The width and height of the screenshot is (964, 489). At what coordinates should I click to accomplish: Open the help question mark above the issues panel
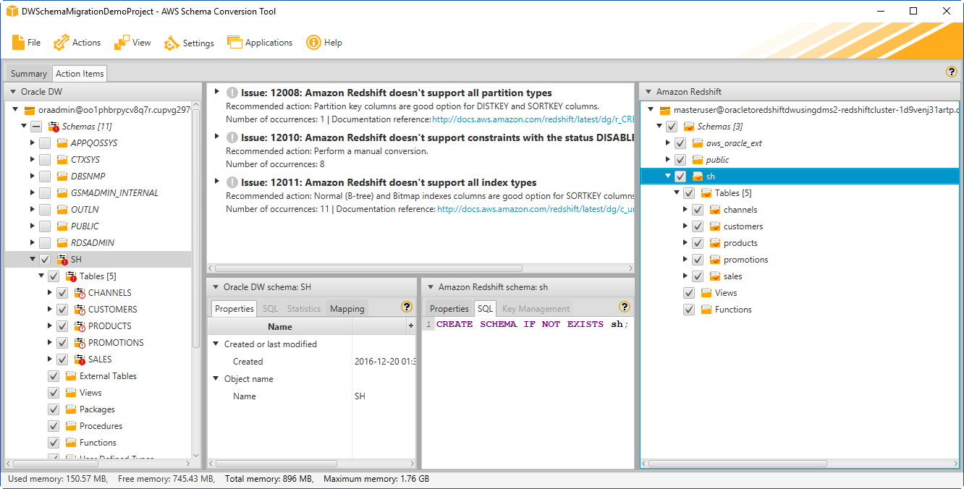point(952,72)
